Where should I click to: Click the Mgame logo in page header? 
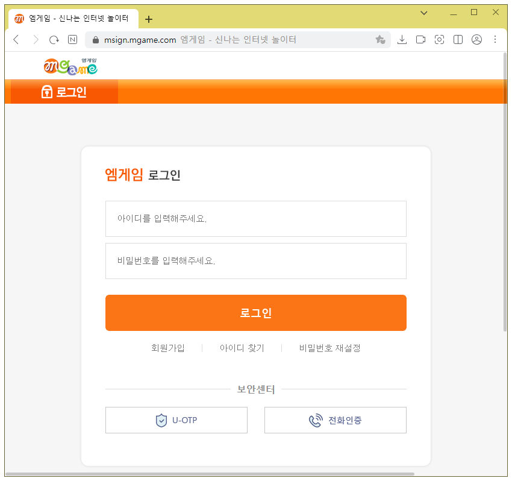click(70, 66)
